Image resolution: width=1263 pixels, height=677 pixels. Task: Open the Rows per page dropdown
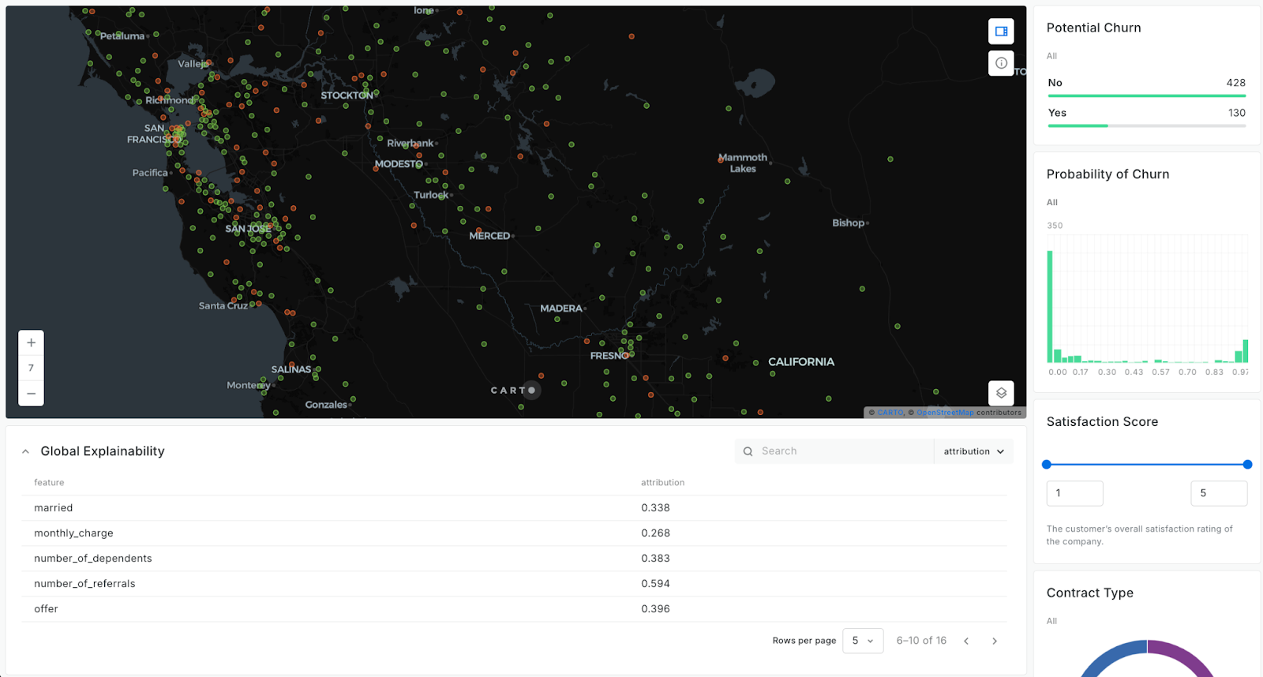[x=862, y=641]
